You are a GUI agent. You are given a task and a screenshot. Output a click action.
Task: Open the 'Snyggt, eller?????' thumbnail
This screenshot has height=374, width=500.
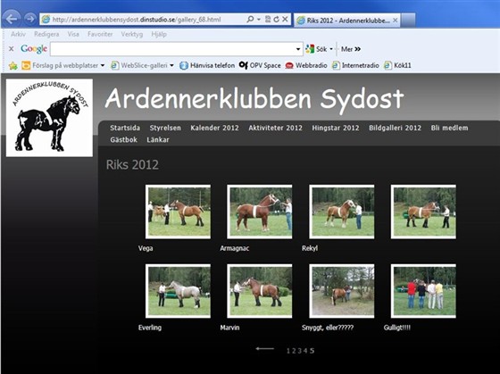pyautogui.click(x=341, y=291)
